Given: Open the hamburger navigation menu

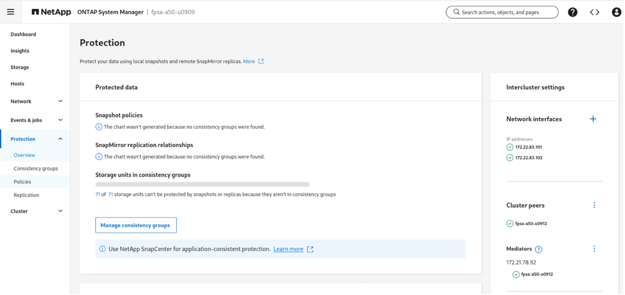Looking at the screenshot, I should click(11, 12).
